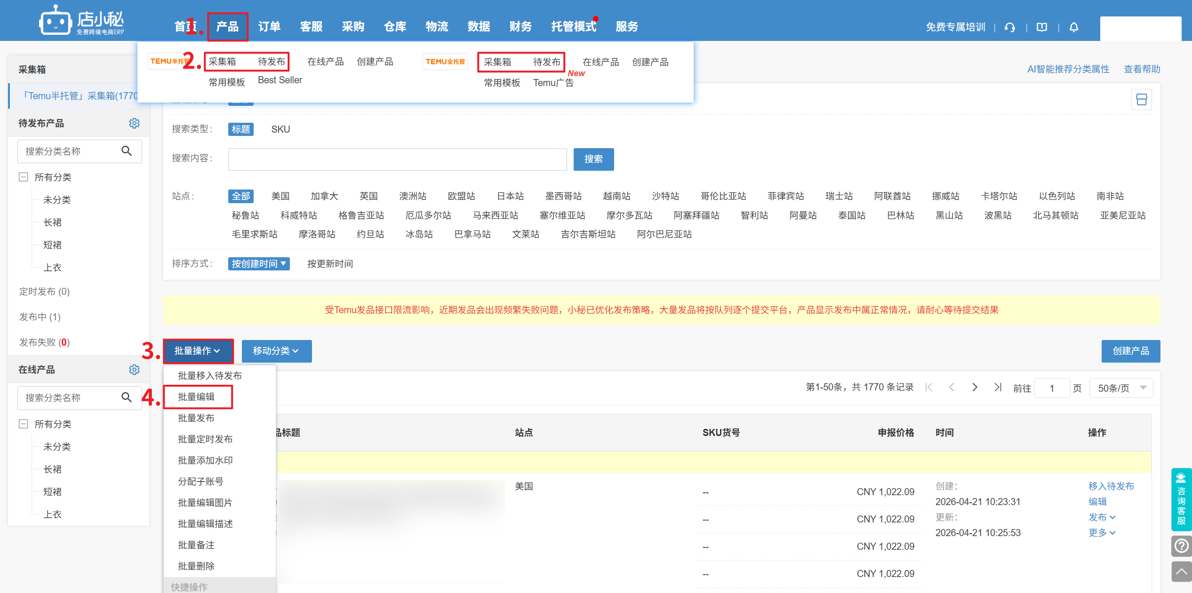Viewport: 1192px width, 593px height.
Task: Click magnifier icon in 待发布产品 category search
Action: [x=127, y=151]
